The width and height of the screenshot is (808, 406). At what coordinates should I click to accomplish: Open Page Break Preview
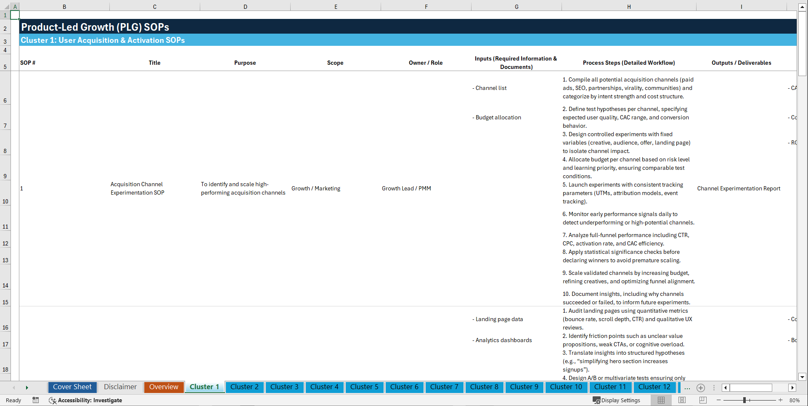point(702,400)
